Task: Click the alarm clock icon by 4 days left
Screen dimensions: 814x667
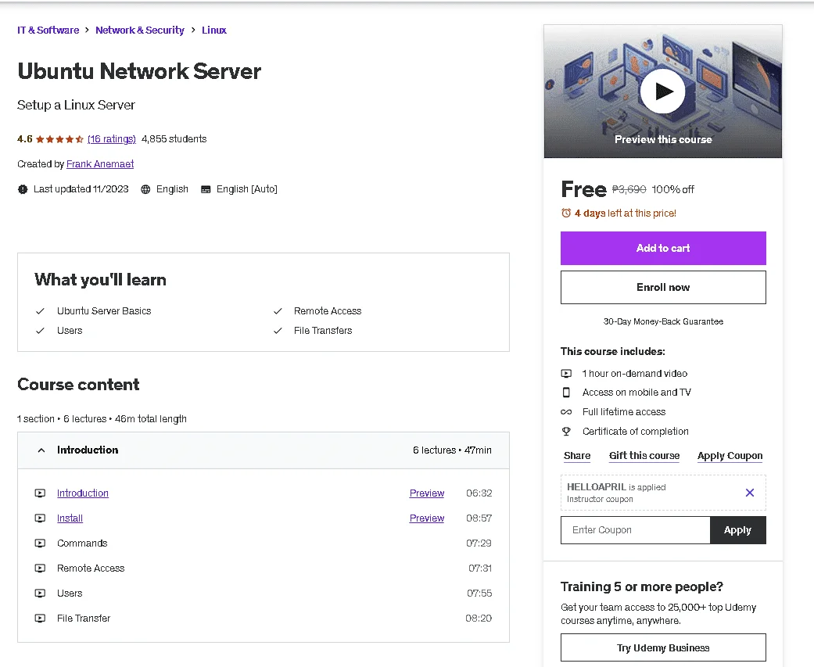Action: click(566, 213)
